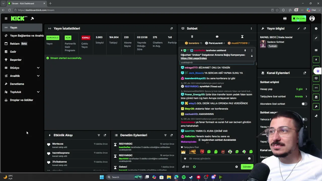
Task: Expand the Topluluk sidebar section
Action: [38, 92]
